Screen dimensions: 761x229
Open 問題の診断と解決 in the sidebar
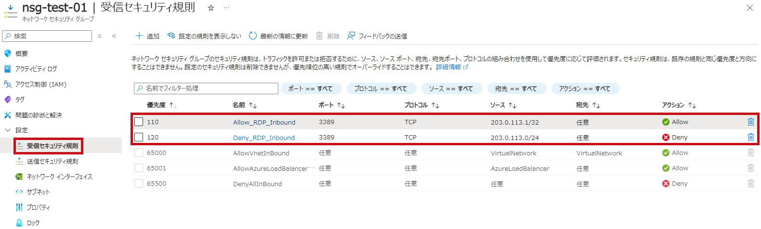39,115
